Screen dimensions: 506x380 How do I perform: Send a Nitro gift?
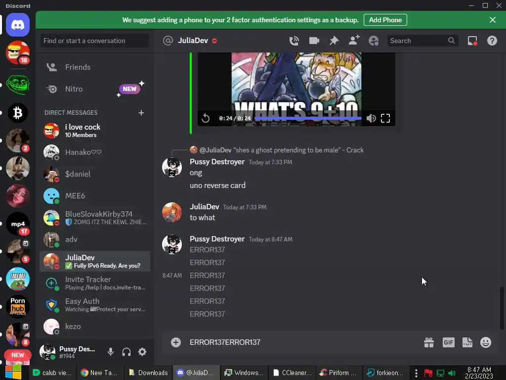click(x=428, y=342)
